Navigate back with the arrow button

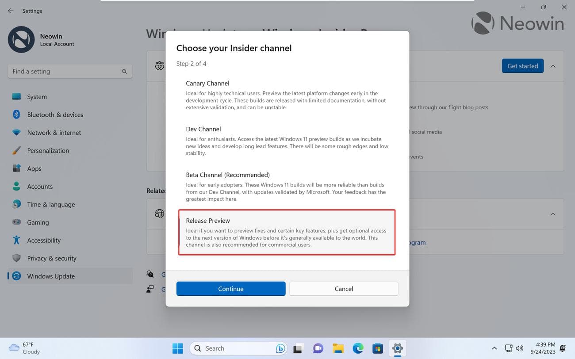pyautogui.click(x=10, y=11)
